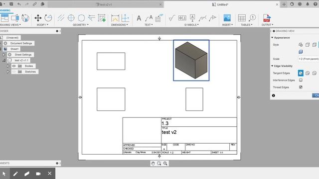This screenshot has width=319, height=179.
Task: Open the Scale dropdown field
Action: 309,59
